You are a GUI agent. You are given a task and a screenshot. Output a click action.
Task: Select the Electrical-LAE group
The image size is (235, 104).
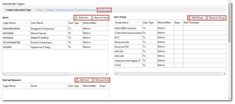tap(170, 42)
